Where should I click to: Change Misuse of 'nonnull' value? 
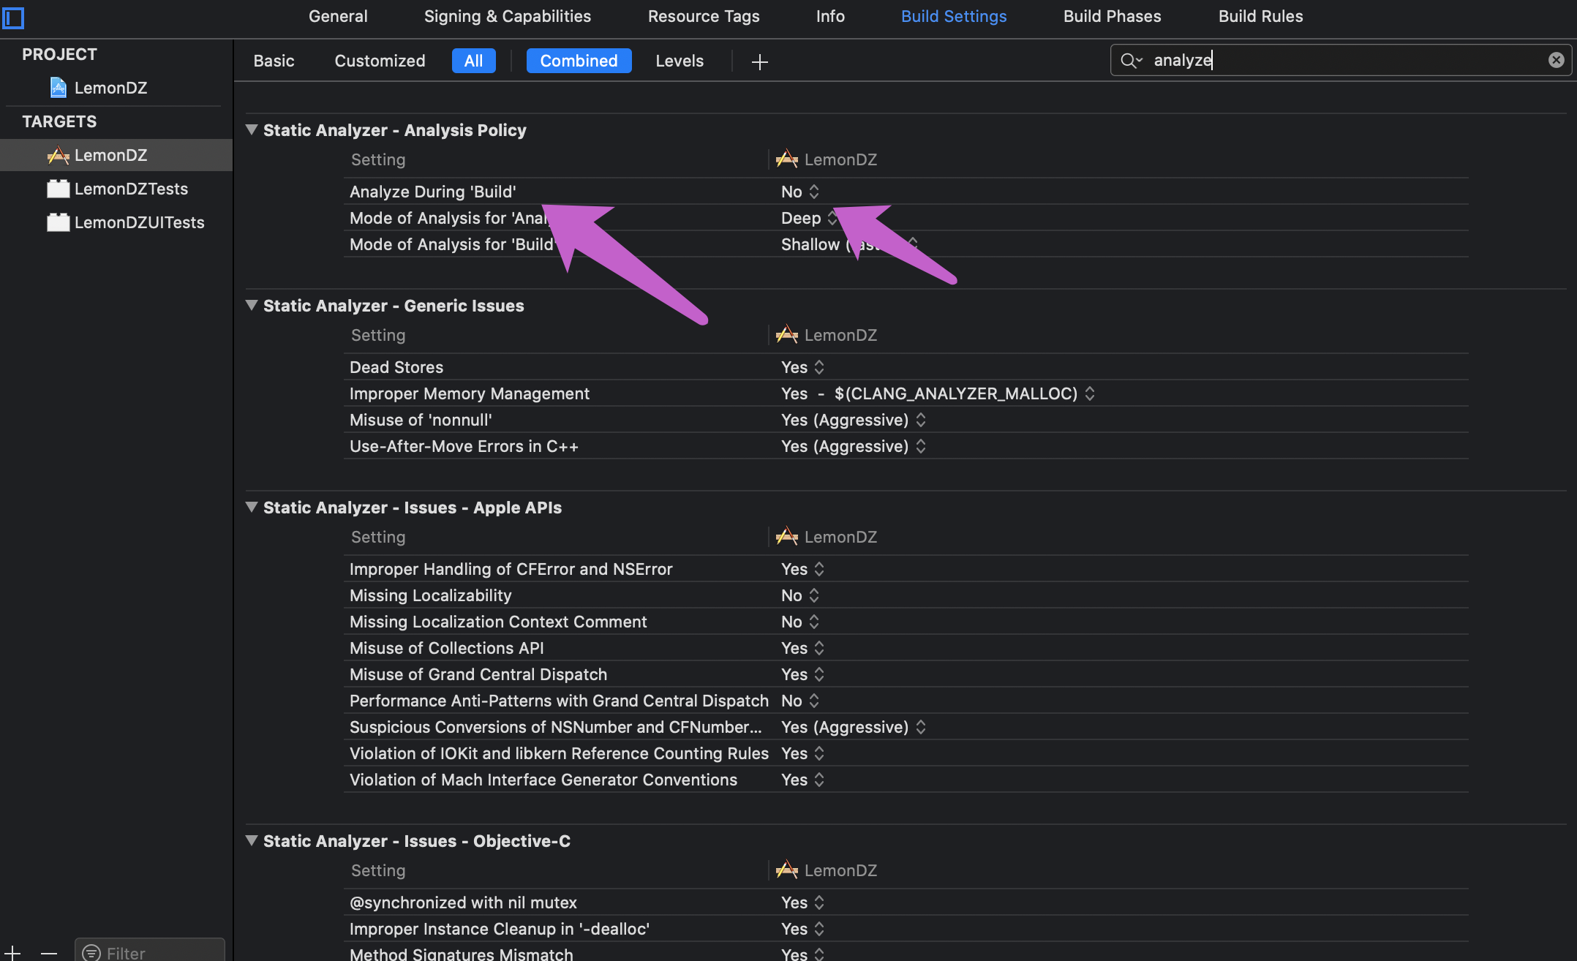point(853,420)
